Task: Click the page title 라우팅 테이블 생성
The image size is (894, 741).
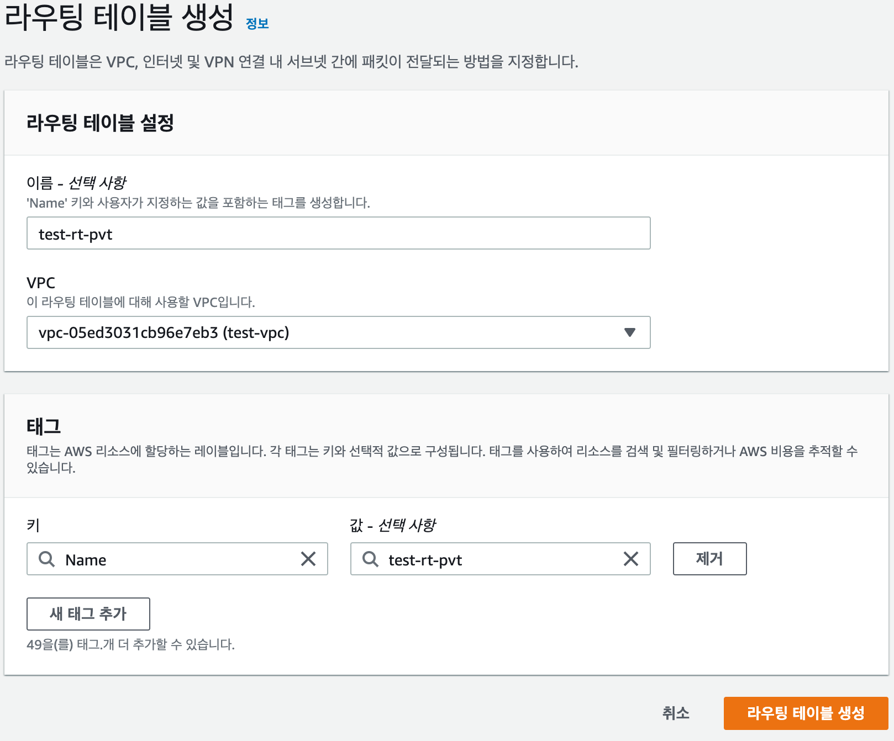Action: coord(119,17)
